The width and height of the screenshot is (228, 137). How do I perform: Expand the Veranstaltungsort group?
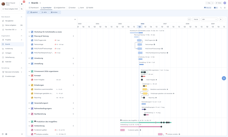(29, 103)
